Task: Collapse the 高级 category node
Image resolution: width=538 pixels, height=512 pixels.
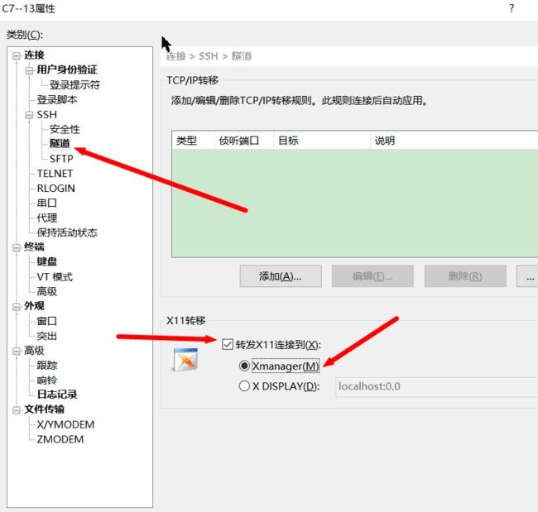Action: tap(16, 351)
